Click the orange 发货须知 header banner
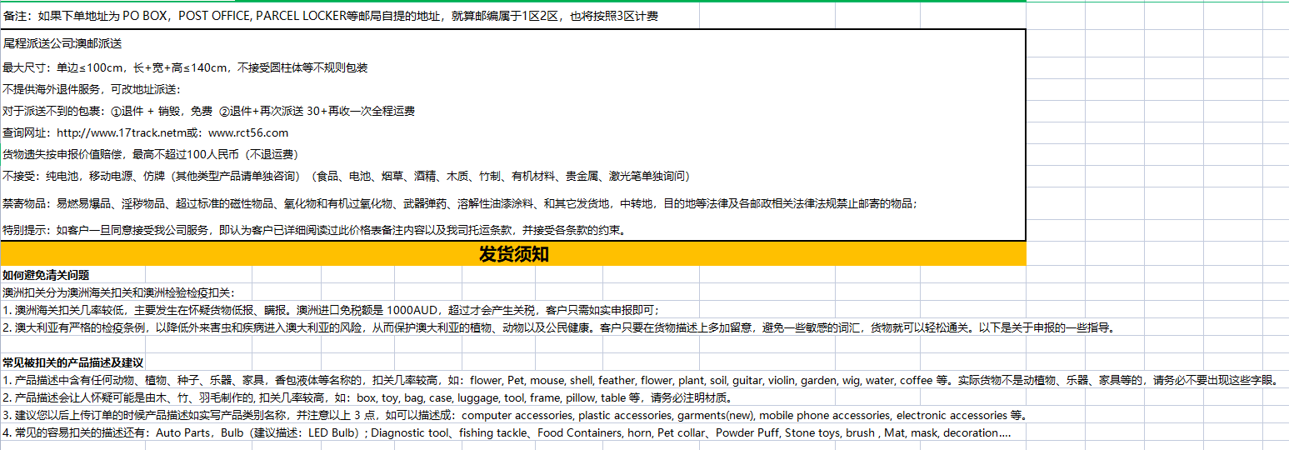Screen dimensions: 1289x450 pos(513,254)
